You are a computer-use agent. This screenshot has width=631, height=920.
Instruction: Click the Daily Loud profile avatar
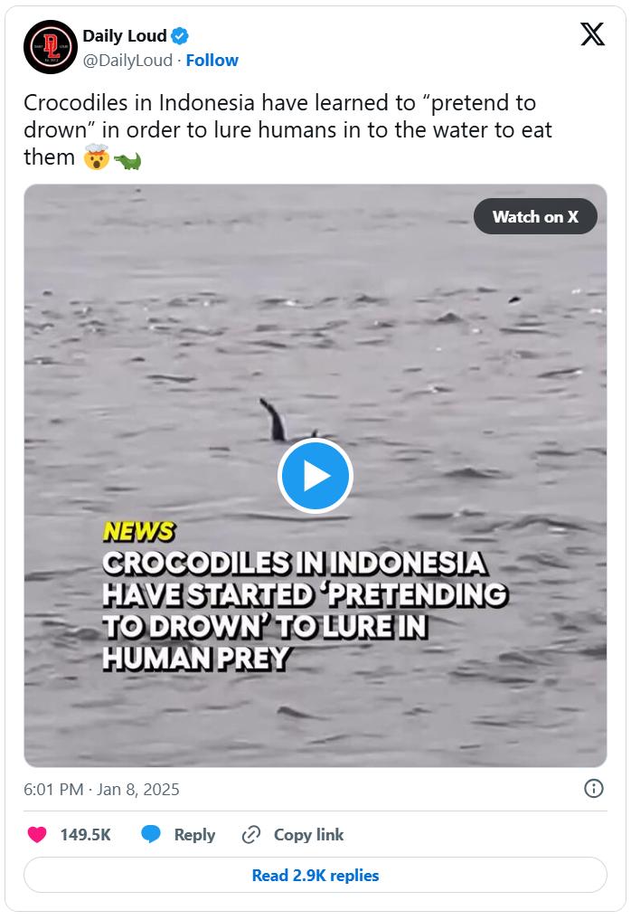(x=51, y=47)
